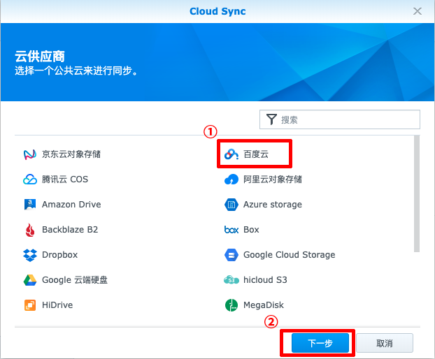This screenshot has height=359, width=435.
Task: Pick the Amazon Drive icon
Action: tap(29, 205)
